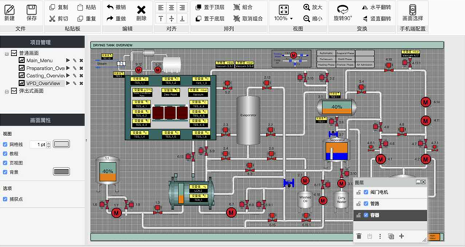Open 画面选择 mobile screen selection
Screen dimensions: 465x247
coord(413,13)
